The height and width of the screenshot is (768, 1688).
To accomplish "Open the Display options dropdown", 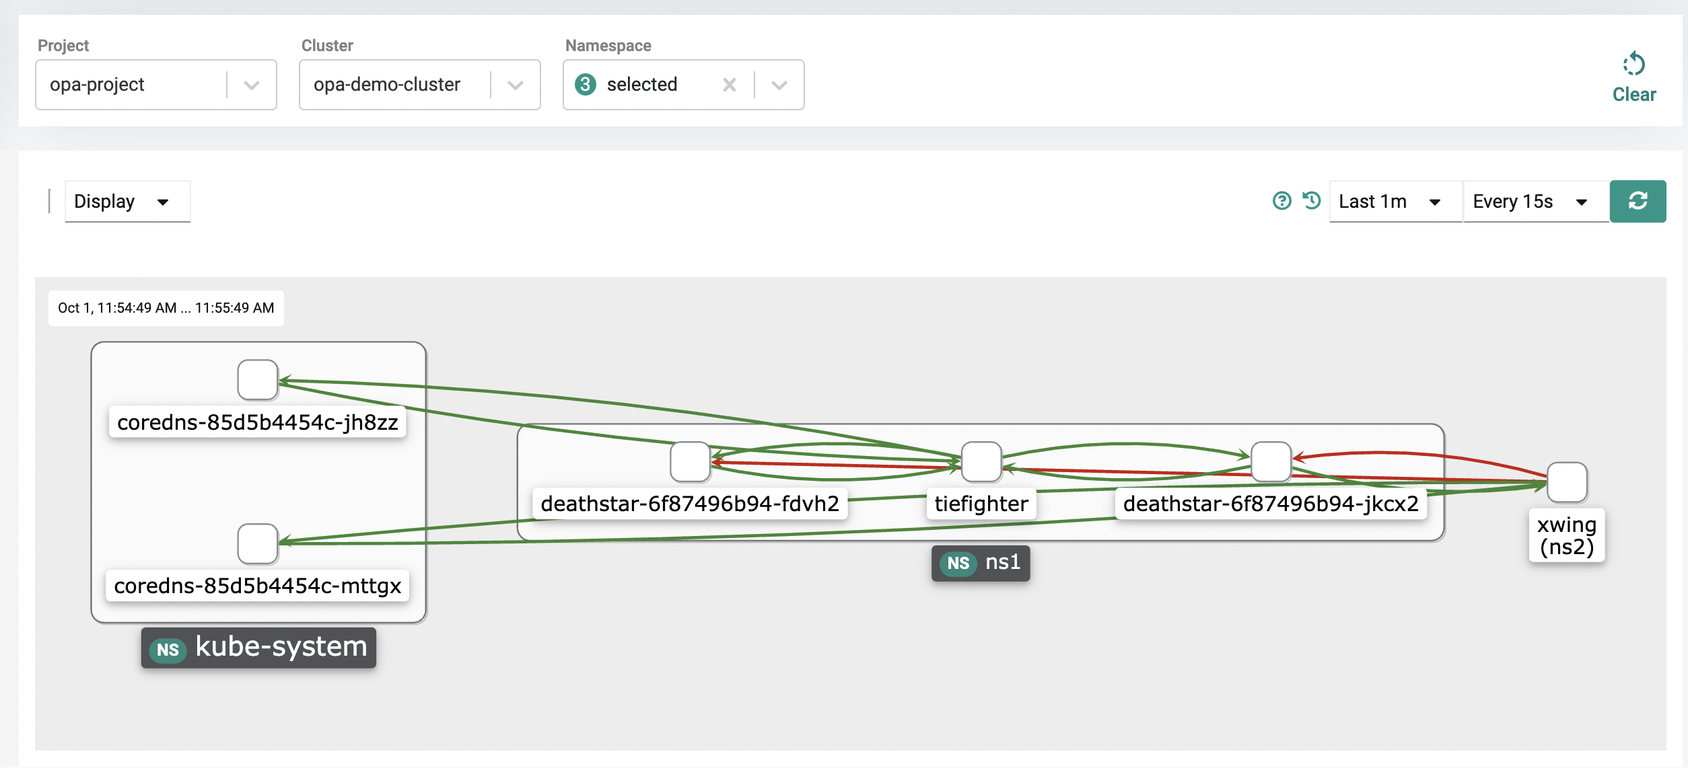I will pyautogui.click(x=127, y=201).
